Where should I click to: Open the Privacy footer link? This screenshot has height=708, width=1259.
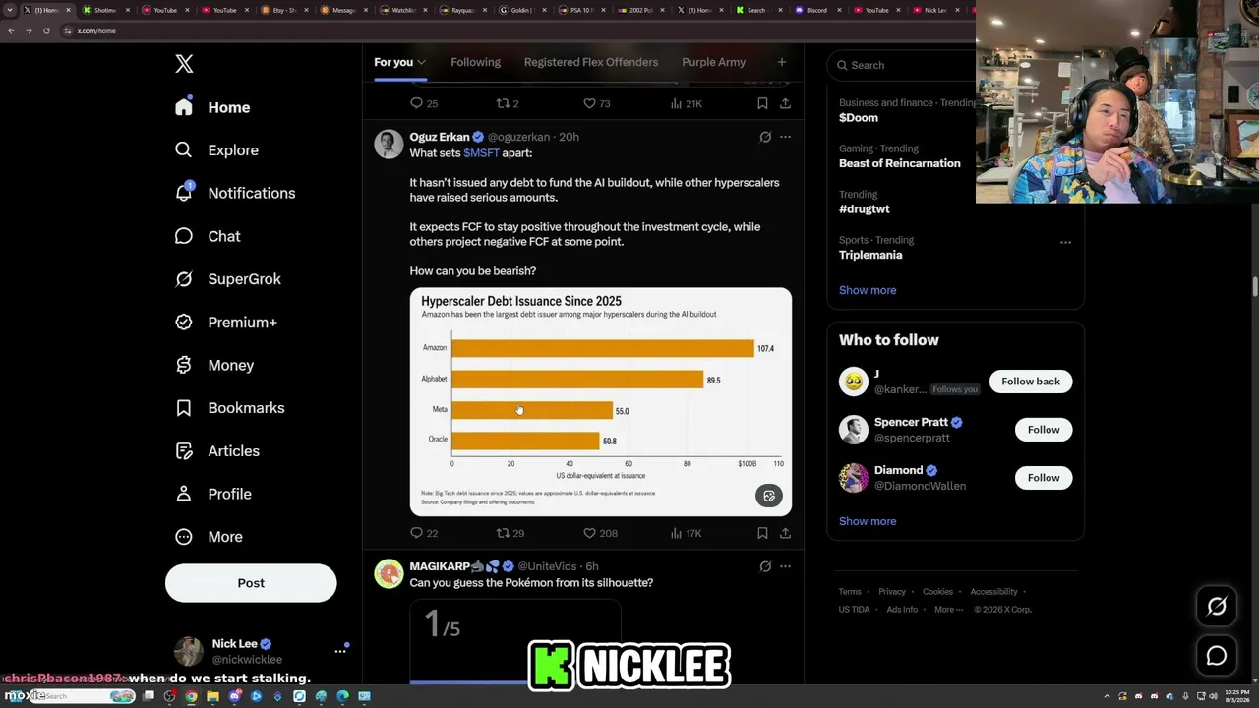coord(892,592)
